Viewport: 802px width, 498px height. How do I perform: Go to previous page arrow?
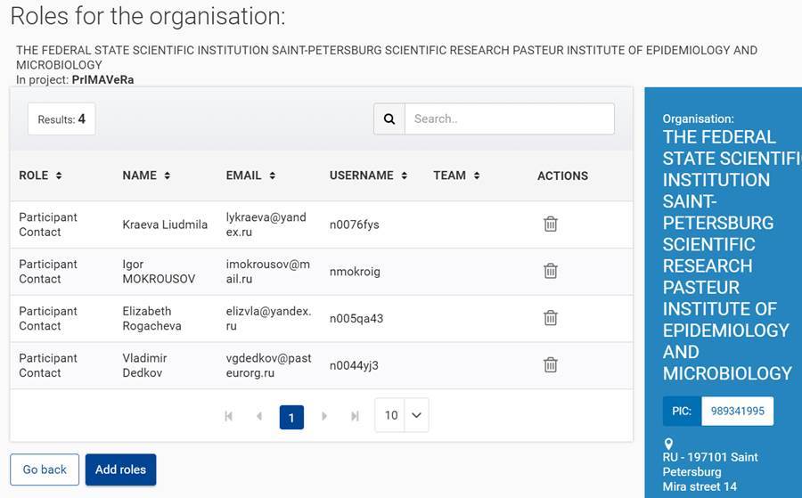pyautogui.click(x=259, y=416)
